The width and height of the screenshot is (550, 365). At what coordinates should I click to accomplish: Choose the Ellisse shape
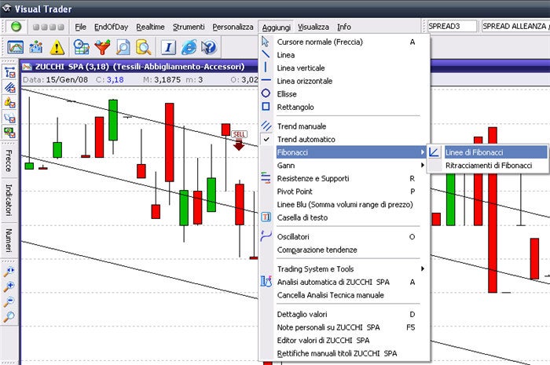coord(344,94)
